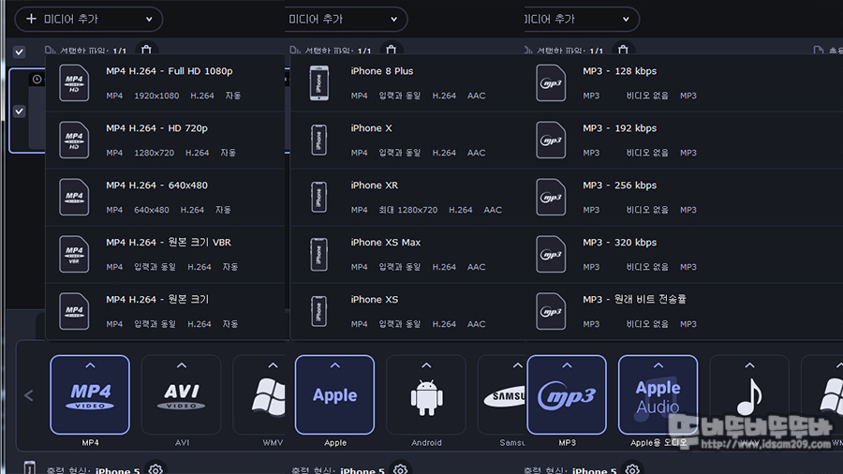Select the Android devices tile

[426, 394]
